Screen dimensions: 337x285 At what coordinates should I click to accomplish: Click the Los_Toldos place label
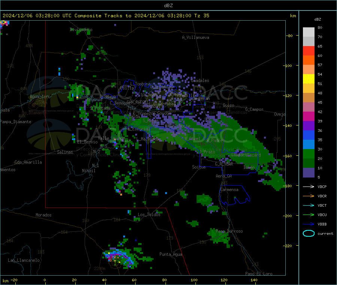[x=149, y=215]
